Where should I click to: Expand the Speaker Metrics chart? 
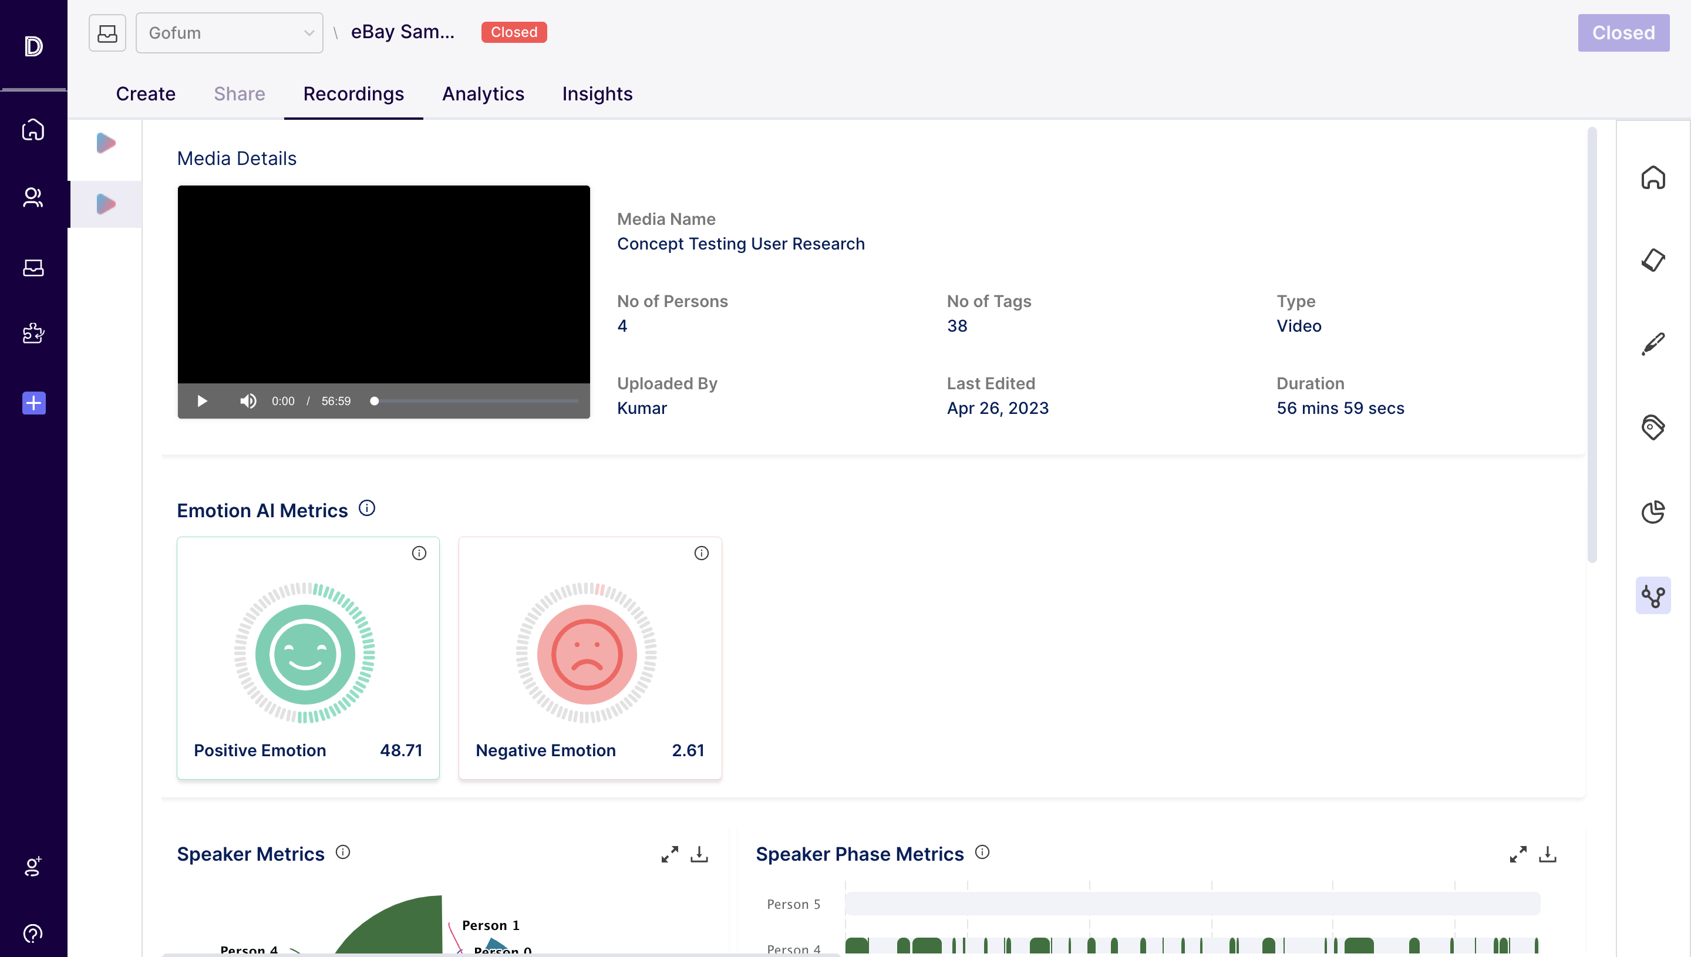[x=670, y=854]
